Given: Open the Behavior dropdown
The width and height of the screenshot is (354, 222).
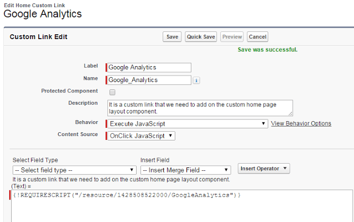Looking at the screenshot, I should tap(188, 124).
